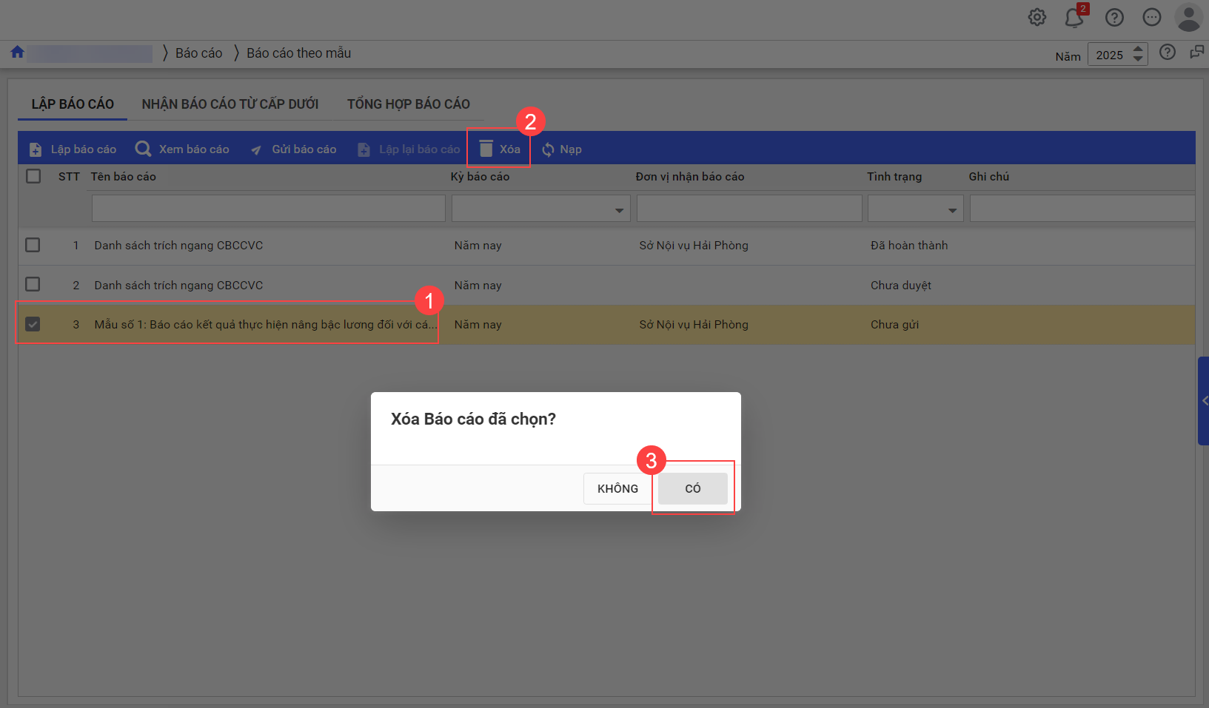Decrease the year with down arrow
Screen dimensions: 1209x708
1139,59
